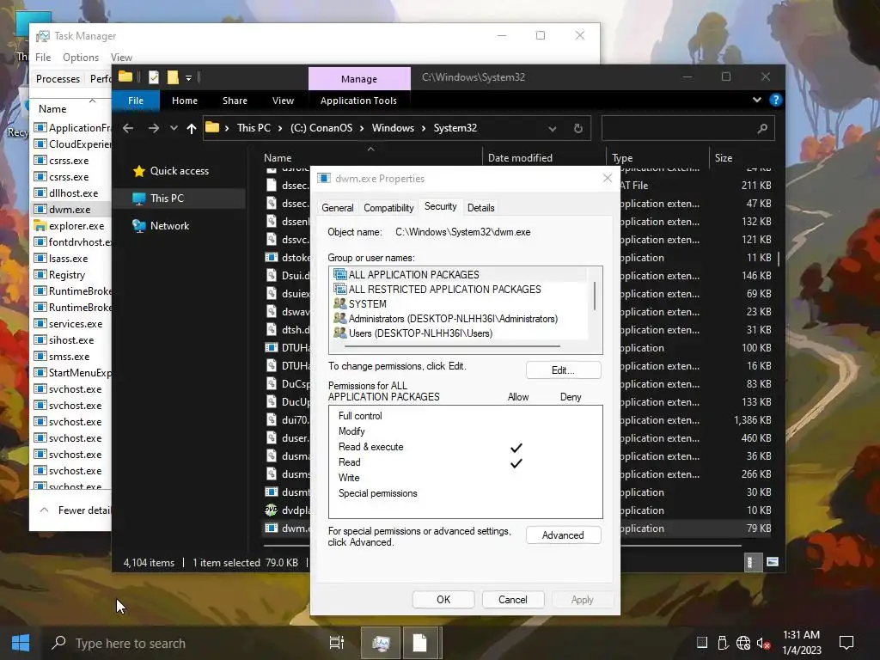Click the group list horizontal scrollbar

pyautogui.click(x=452, y=346)
